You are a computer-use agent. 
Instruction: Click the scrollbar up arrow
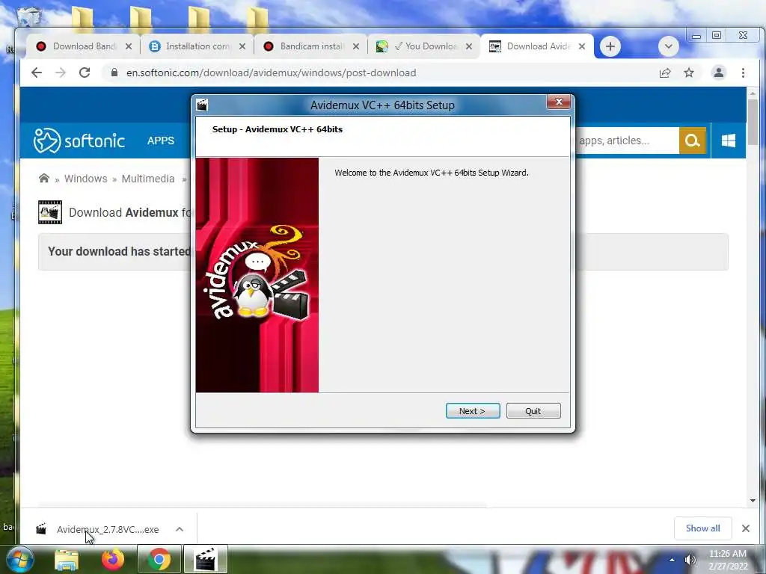click(x=753, y=93)
